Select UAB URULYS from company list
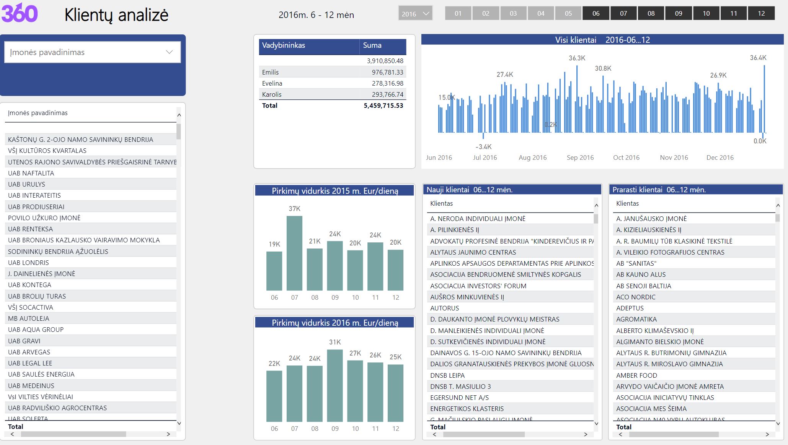Screen dimensions: 788x445 click(x=28, y=184)
